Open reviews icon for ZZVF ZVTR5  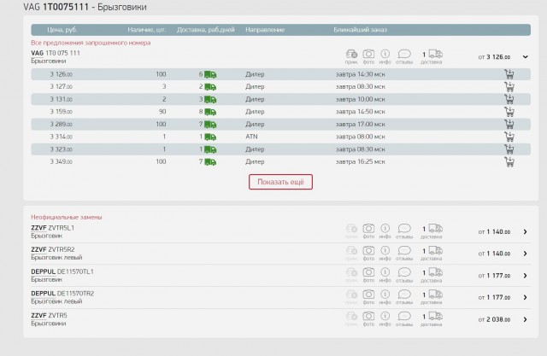pyautogui.click(x=404, y=319)
